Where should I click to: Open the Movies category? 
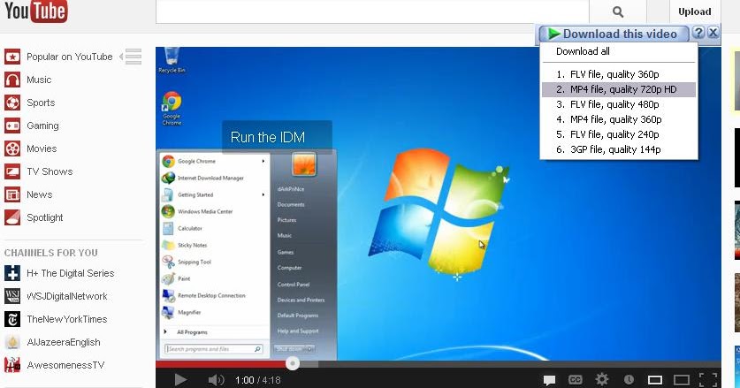pyautogui.click(x=42, y=148)
